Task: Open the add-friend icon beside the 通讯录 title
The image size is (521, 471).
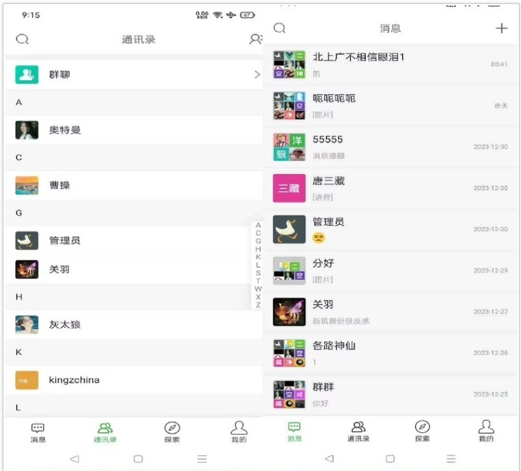Action: point(256,39)
